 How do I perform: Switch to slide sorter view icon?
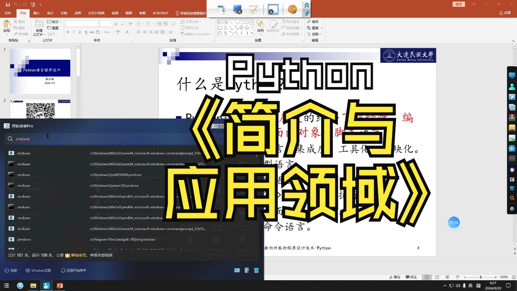point(437,277)
